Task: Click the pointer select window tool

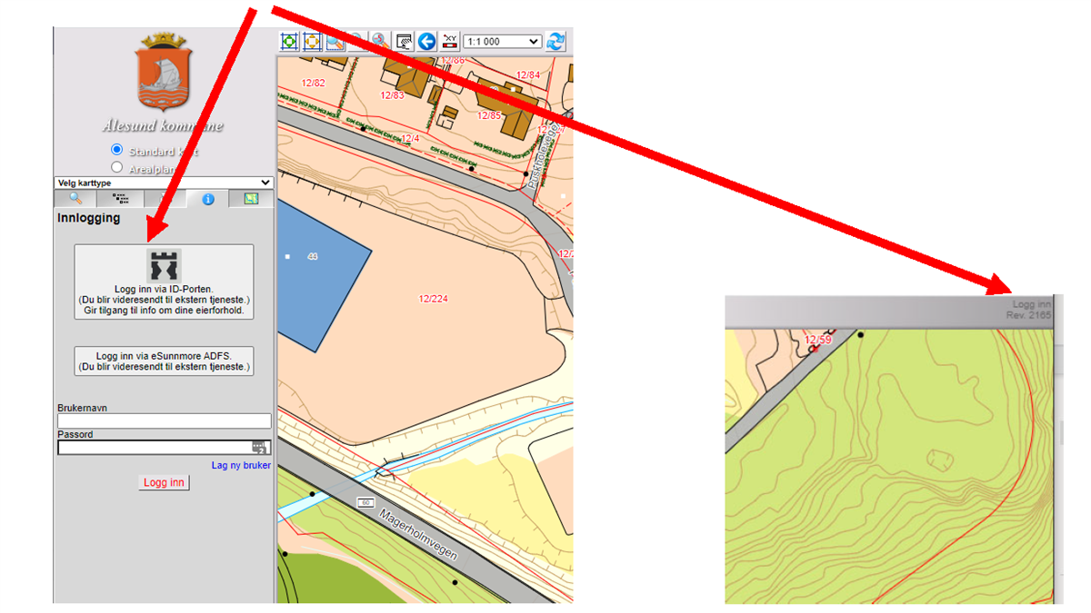Action: click(x=404, y=41)
